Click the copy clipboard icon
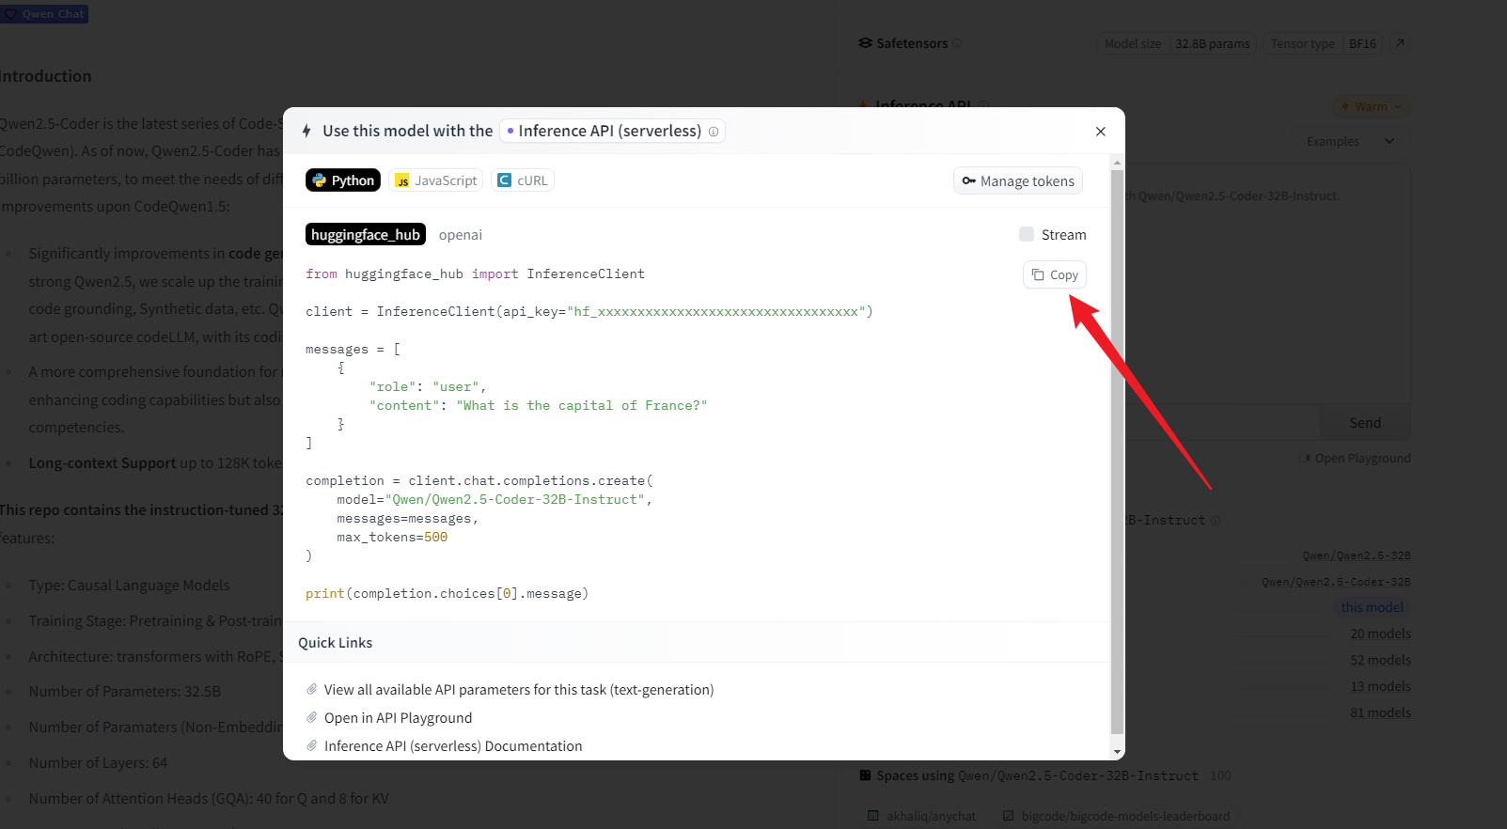The width and height of the screenshot is (1507, 829). click(1038, 274)
